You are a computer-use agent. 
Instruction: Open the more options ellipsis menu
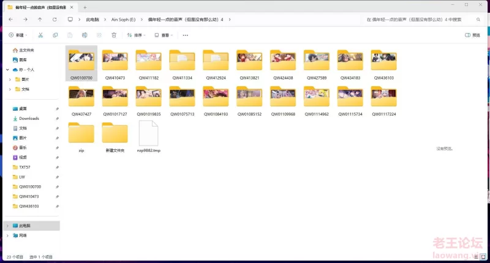(186, 35)
